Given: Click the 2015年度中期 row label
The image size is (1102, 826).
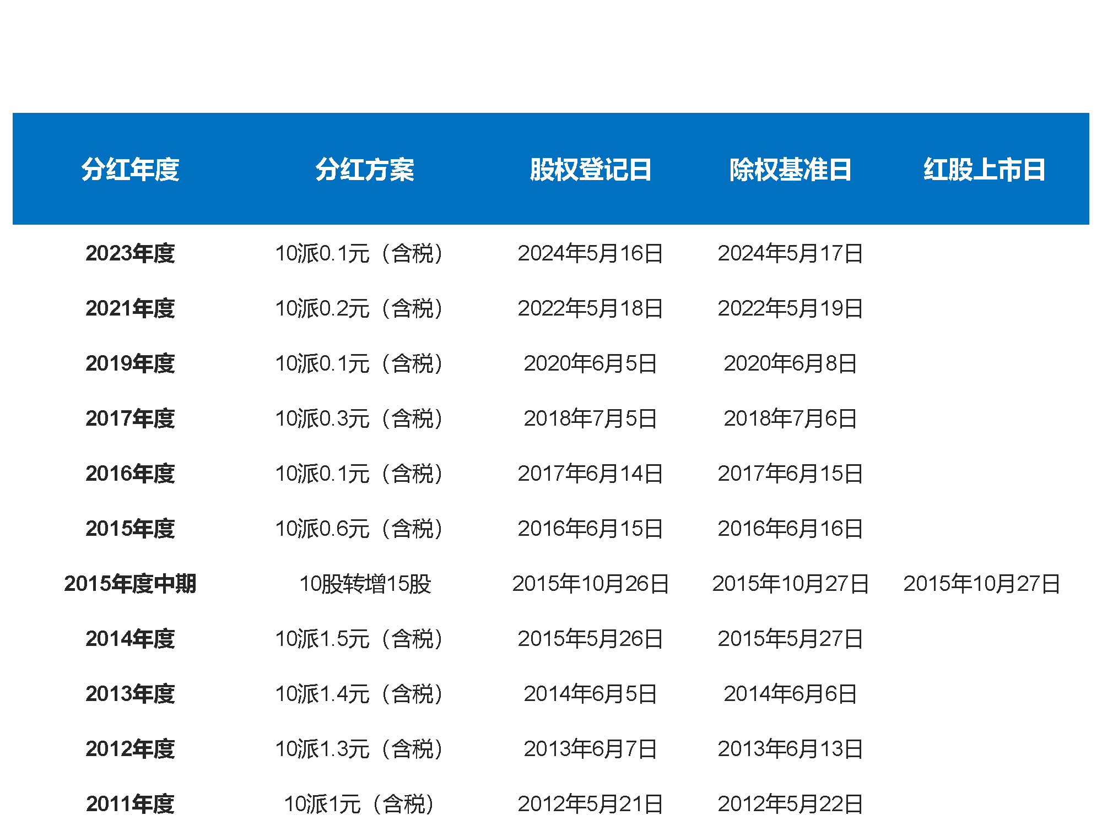Looking at the screenshot, I should 130,584.
